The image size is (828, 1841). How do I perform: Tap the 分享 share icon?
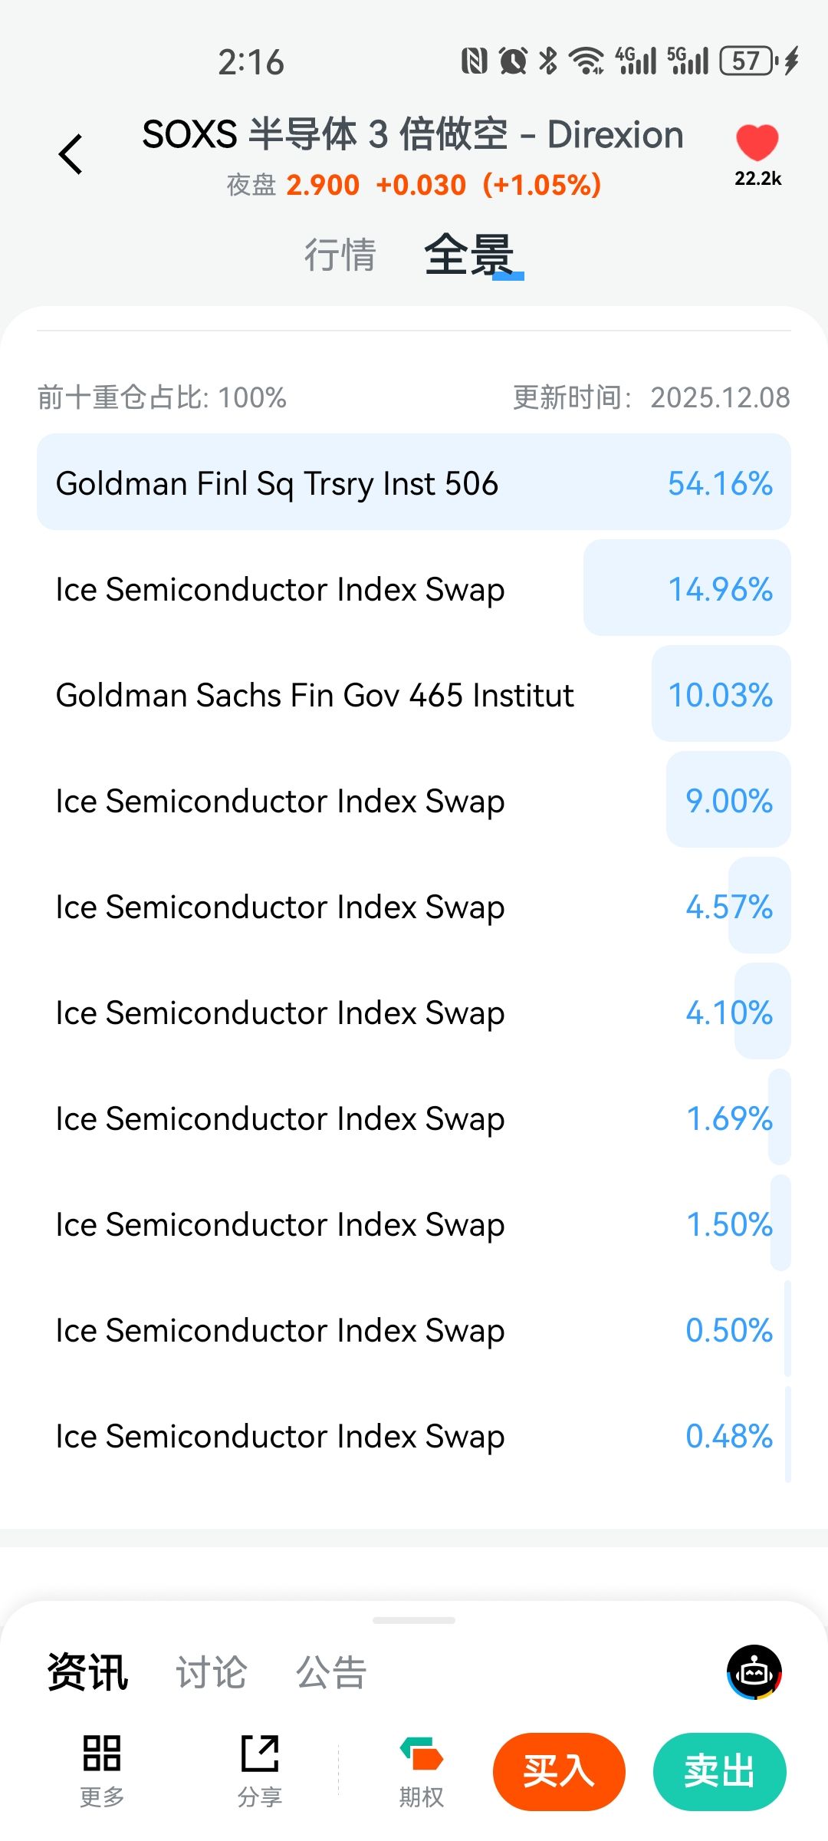coord(260,1754)
